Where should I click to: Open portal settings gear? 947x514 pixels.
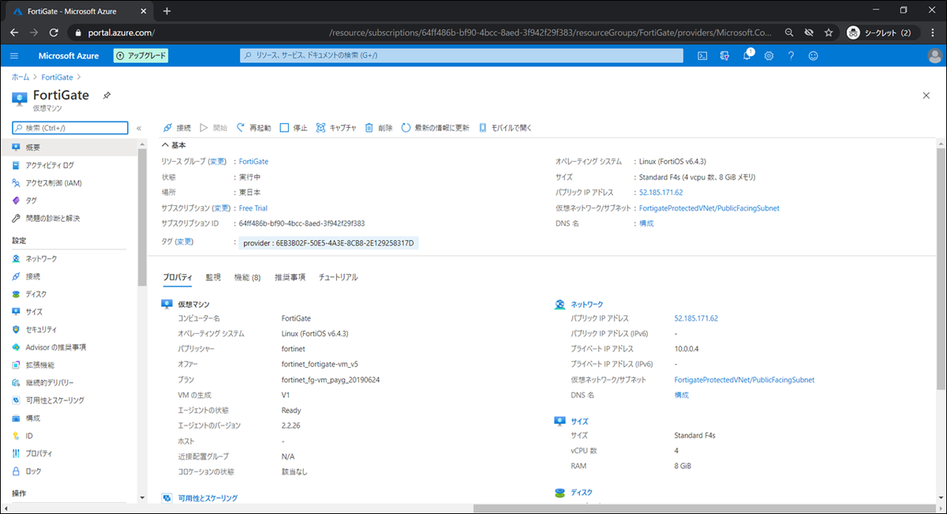tap(769, 56)
